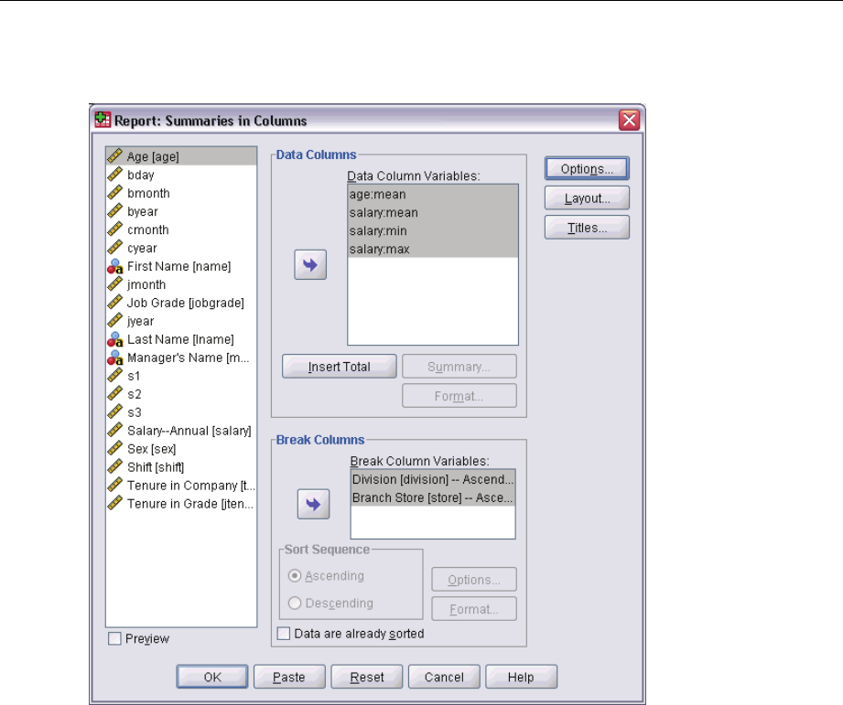Click the ruler icon beside Salary--Annual

[115, 430]
